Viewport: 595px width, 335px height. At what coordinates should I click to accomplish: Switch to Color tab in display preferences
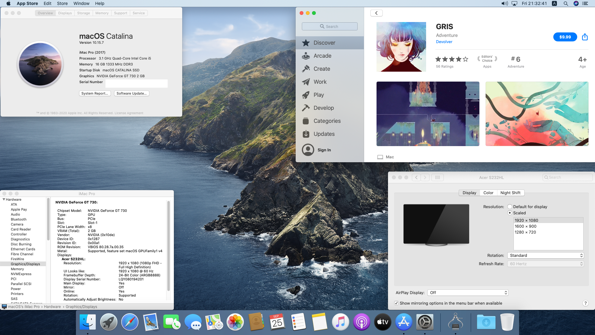click(x=488, y=193)
